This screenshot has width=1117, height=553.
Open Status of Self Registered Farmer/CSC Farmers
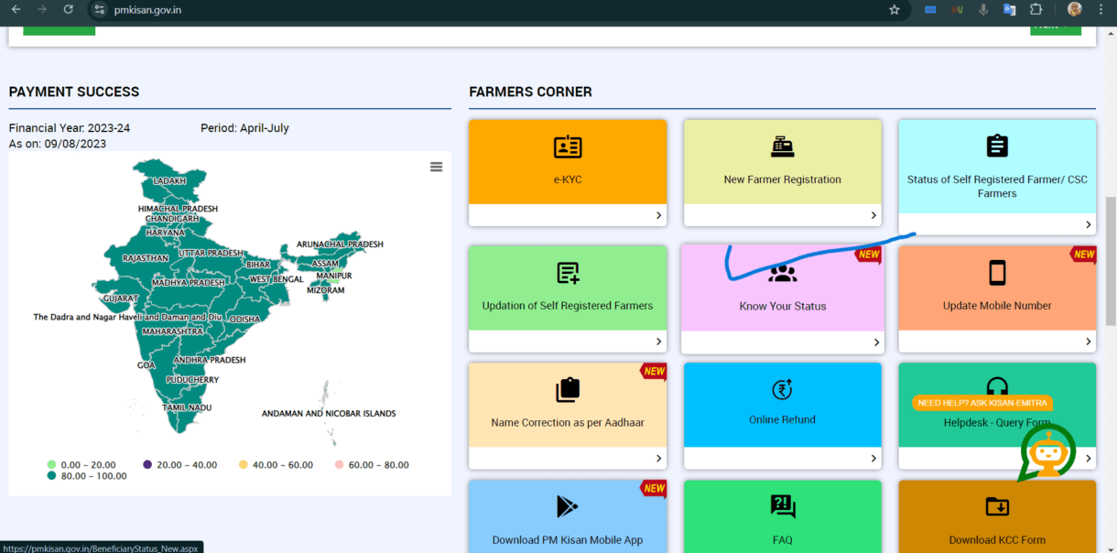tap(997, 187)
